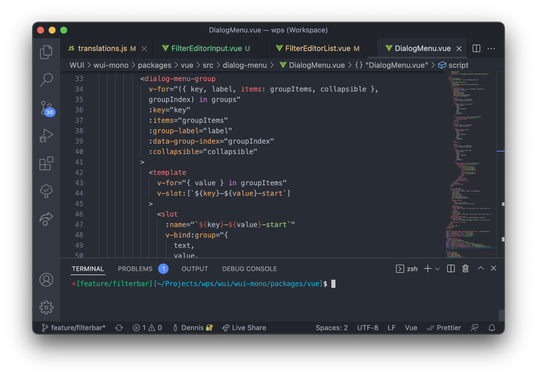Click the Dennis status bar item
Viewport: 537px width, 377px height.
point(193,327)
